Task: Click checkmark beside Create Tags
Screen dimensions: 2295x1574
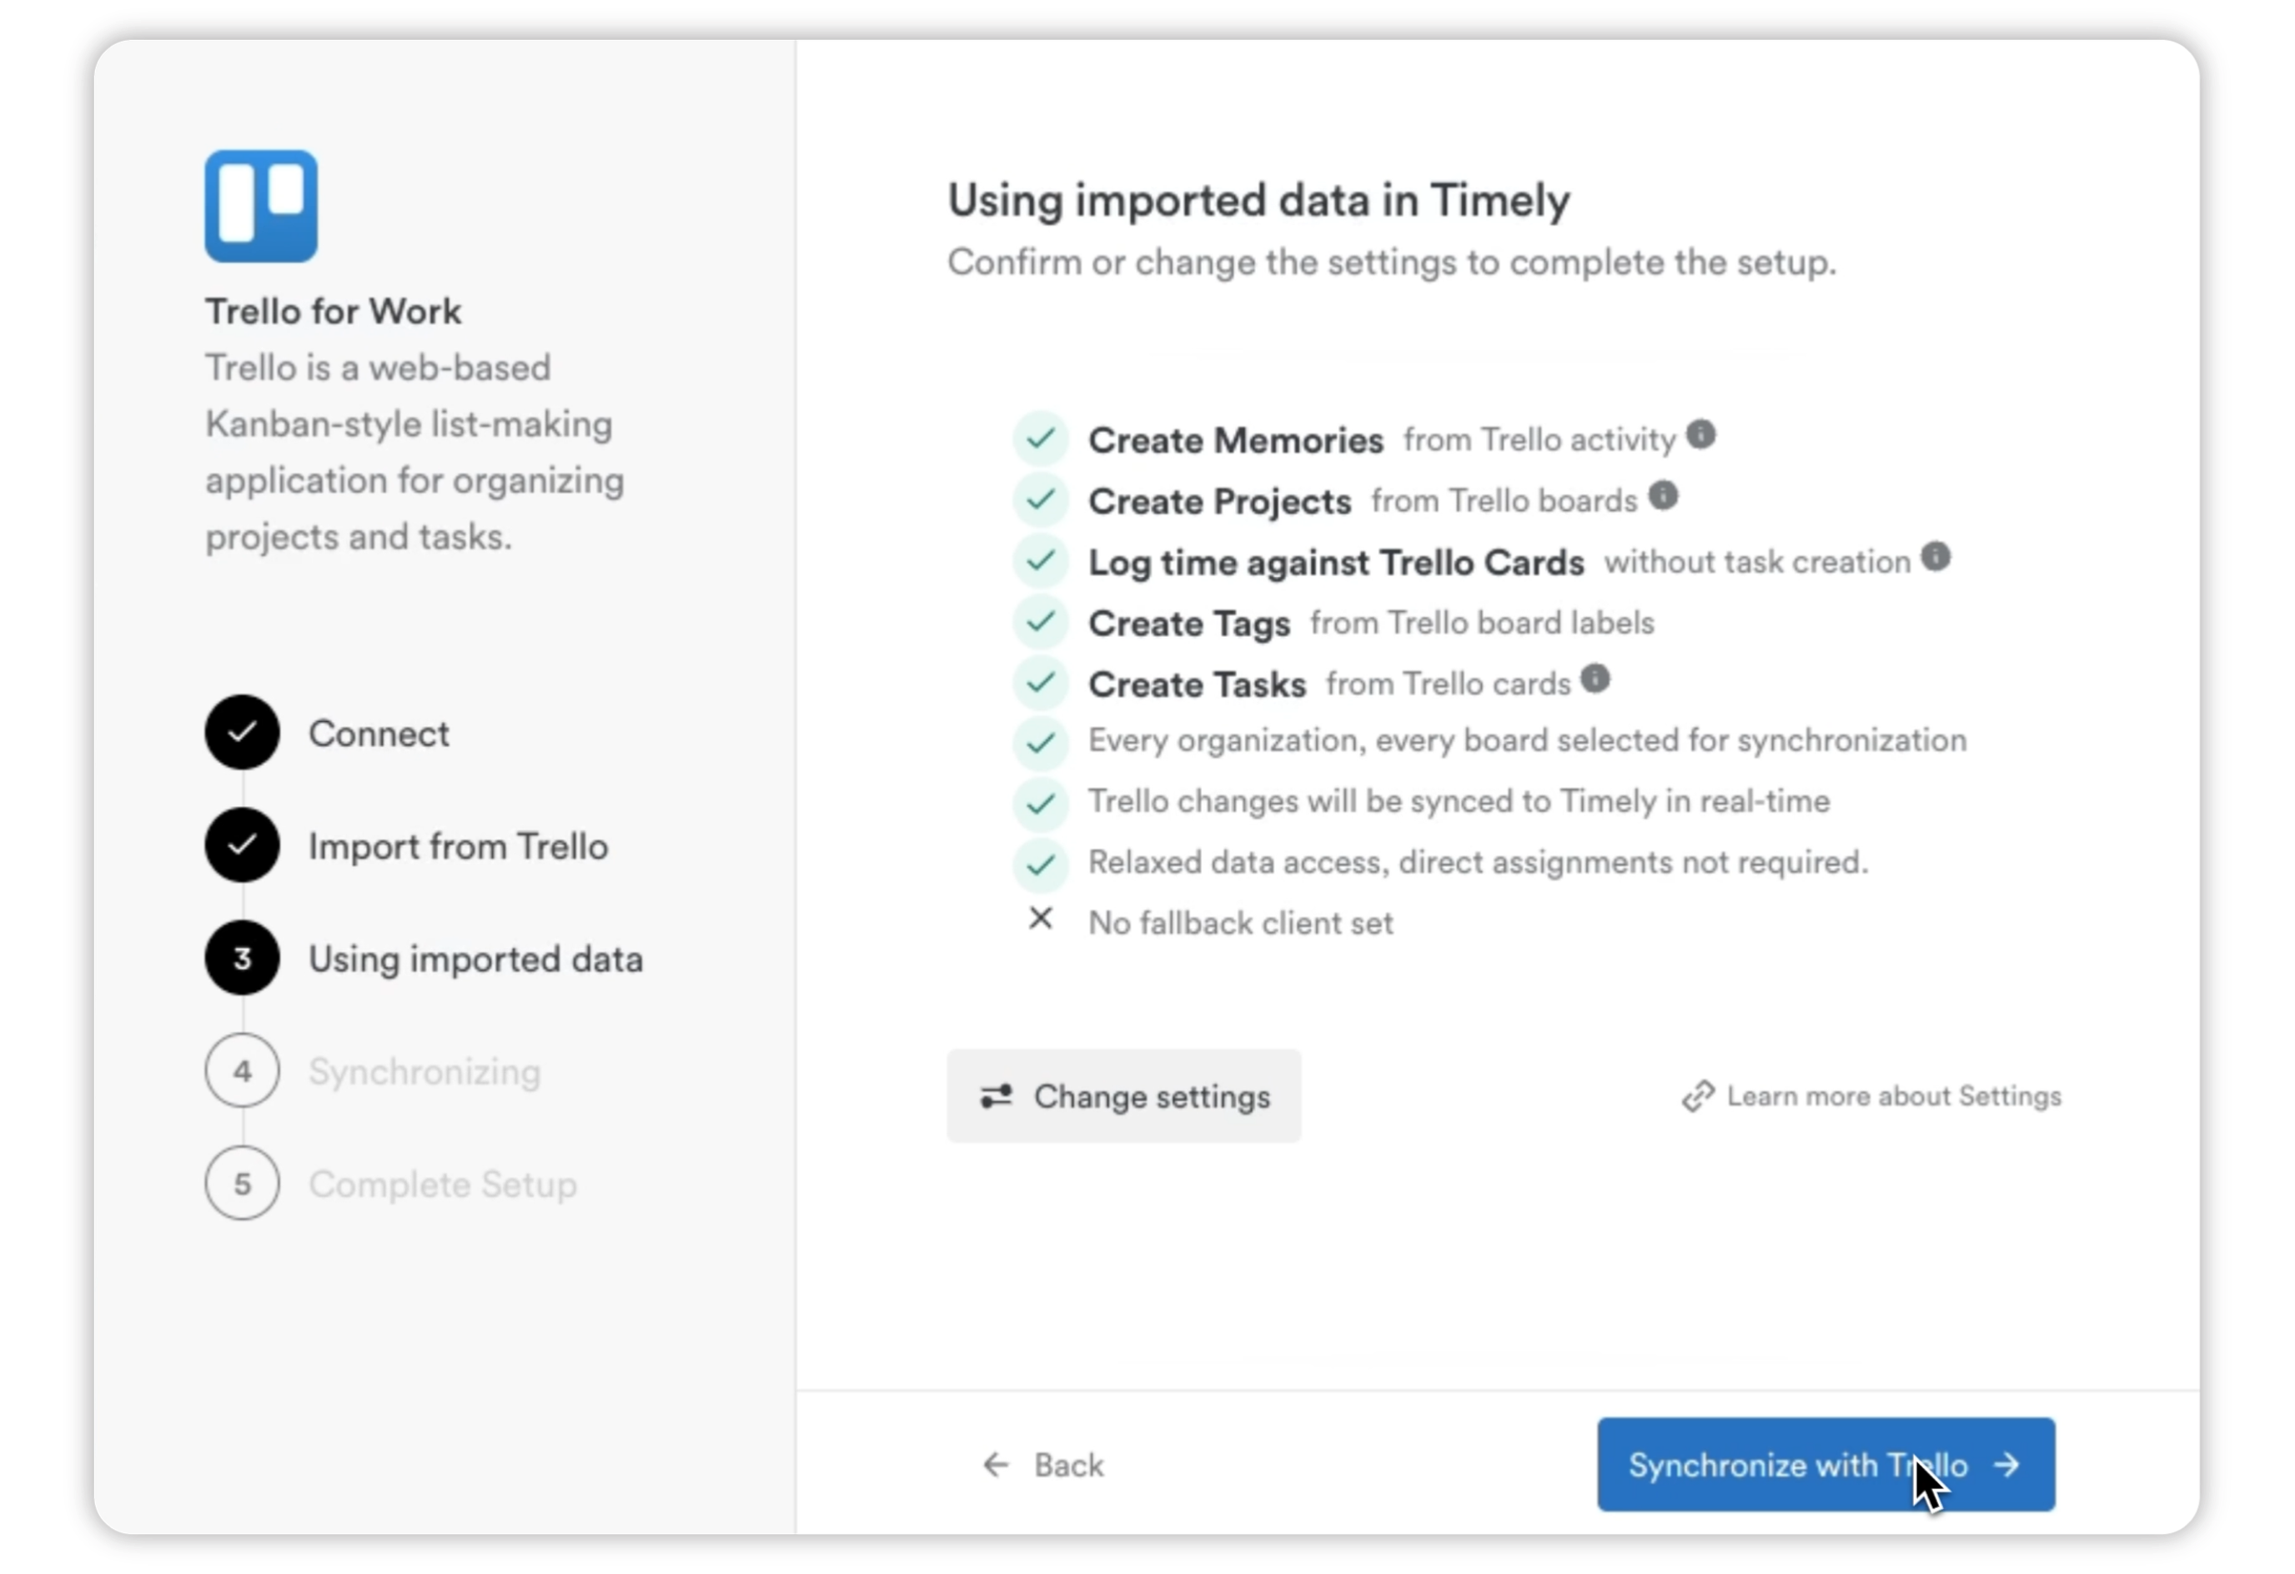Action: pyautogui.click(x=1041, y=622)
